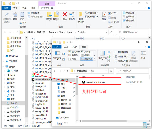Expand the 3D Objects tree node

[5, 71]
